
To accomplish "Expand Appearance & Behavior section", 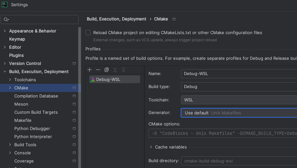I will (5, 31).
